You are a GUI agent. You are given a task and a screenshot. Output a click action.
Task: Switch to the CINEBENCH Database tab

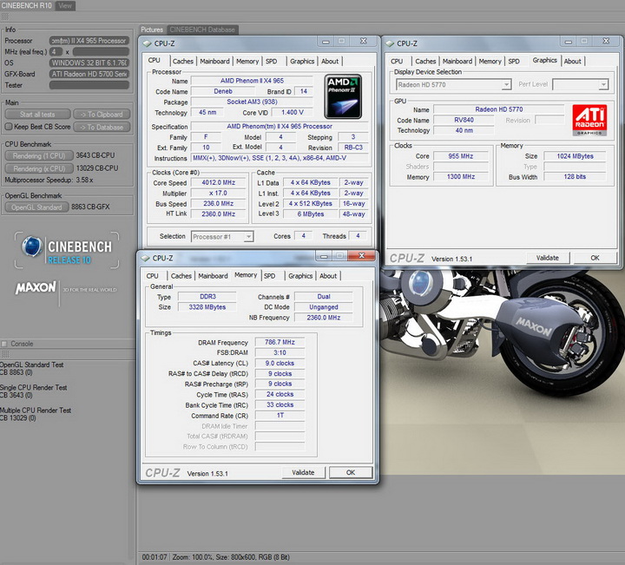[x=201, y=30]
